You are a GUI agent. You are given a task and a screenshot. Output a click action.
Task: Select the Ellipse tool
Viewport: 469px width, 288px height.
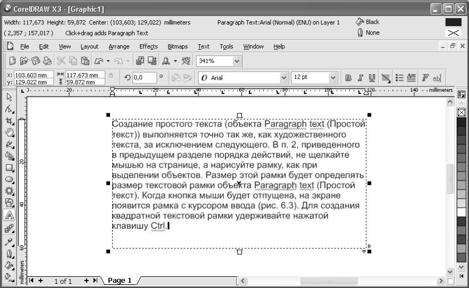coord(9,179)
